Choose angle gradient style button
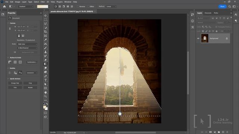This screenshot has height=134, width=239. click(64, 7)
